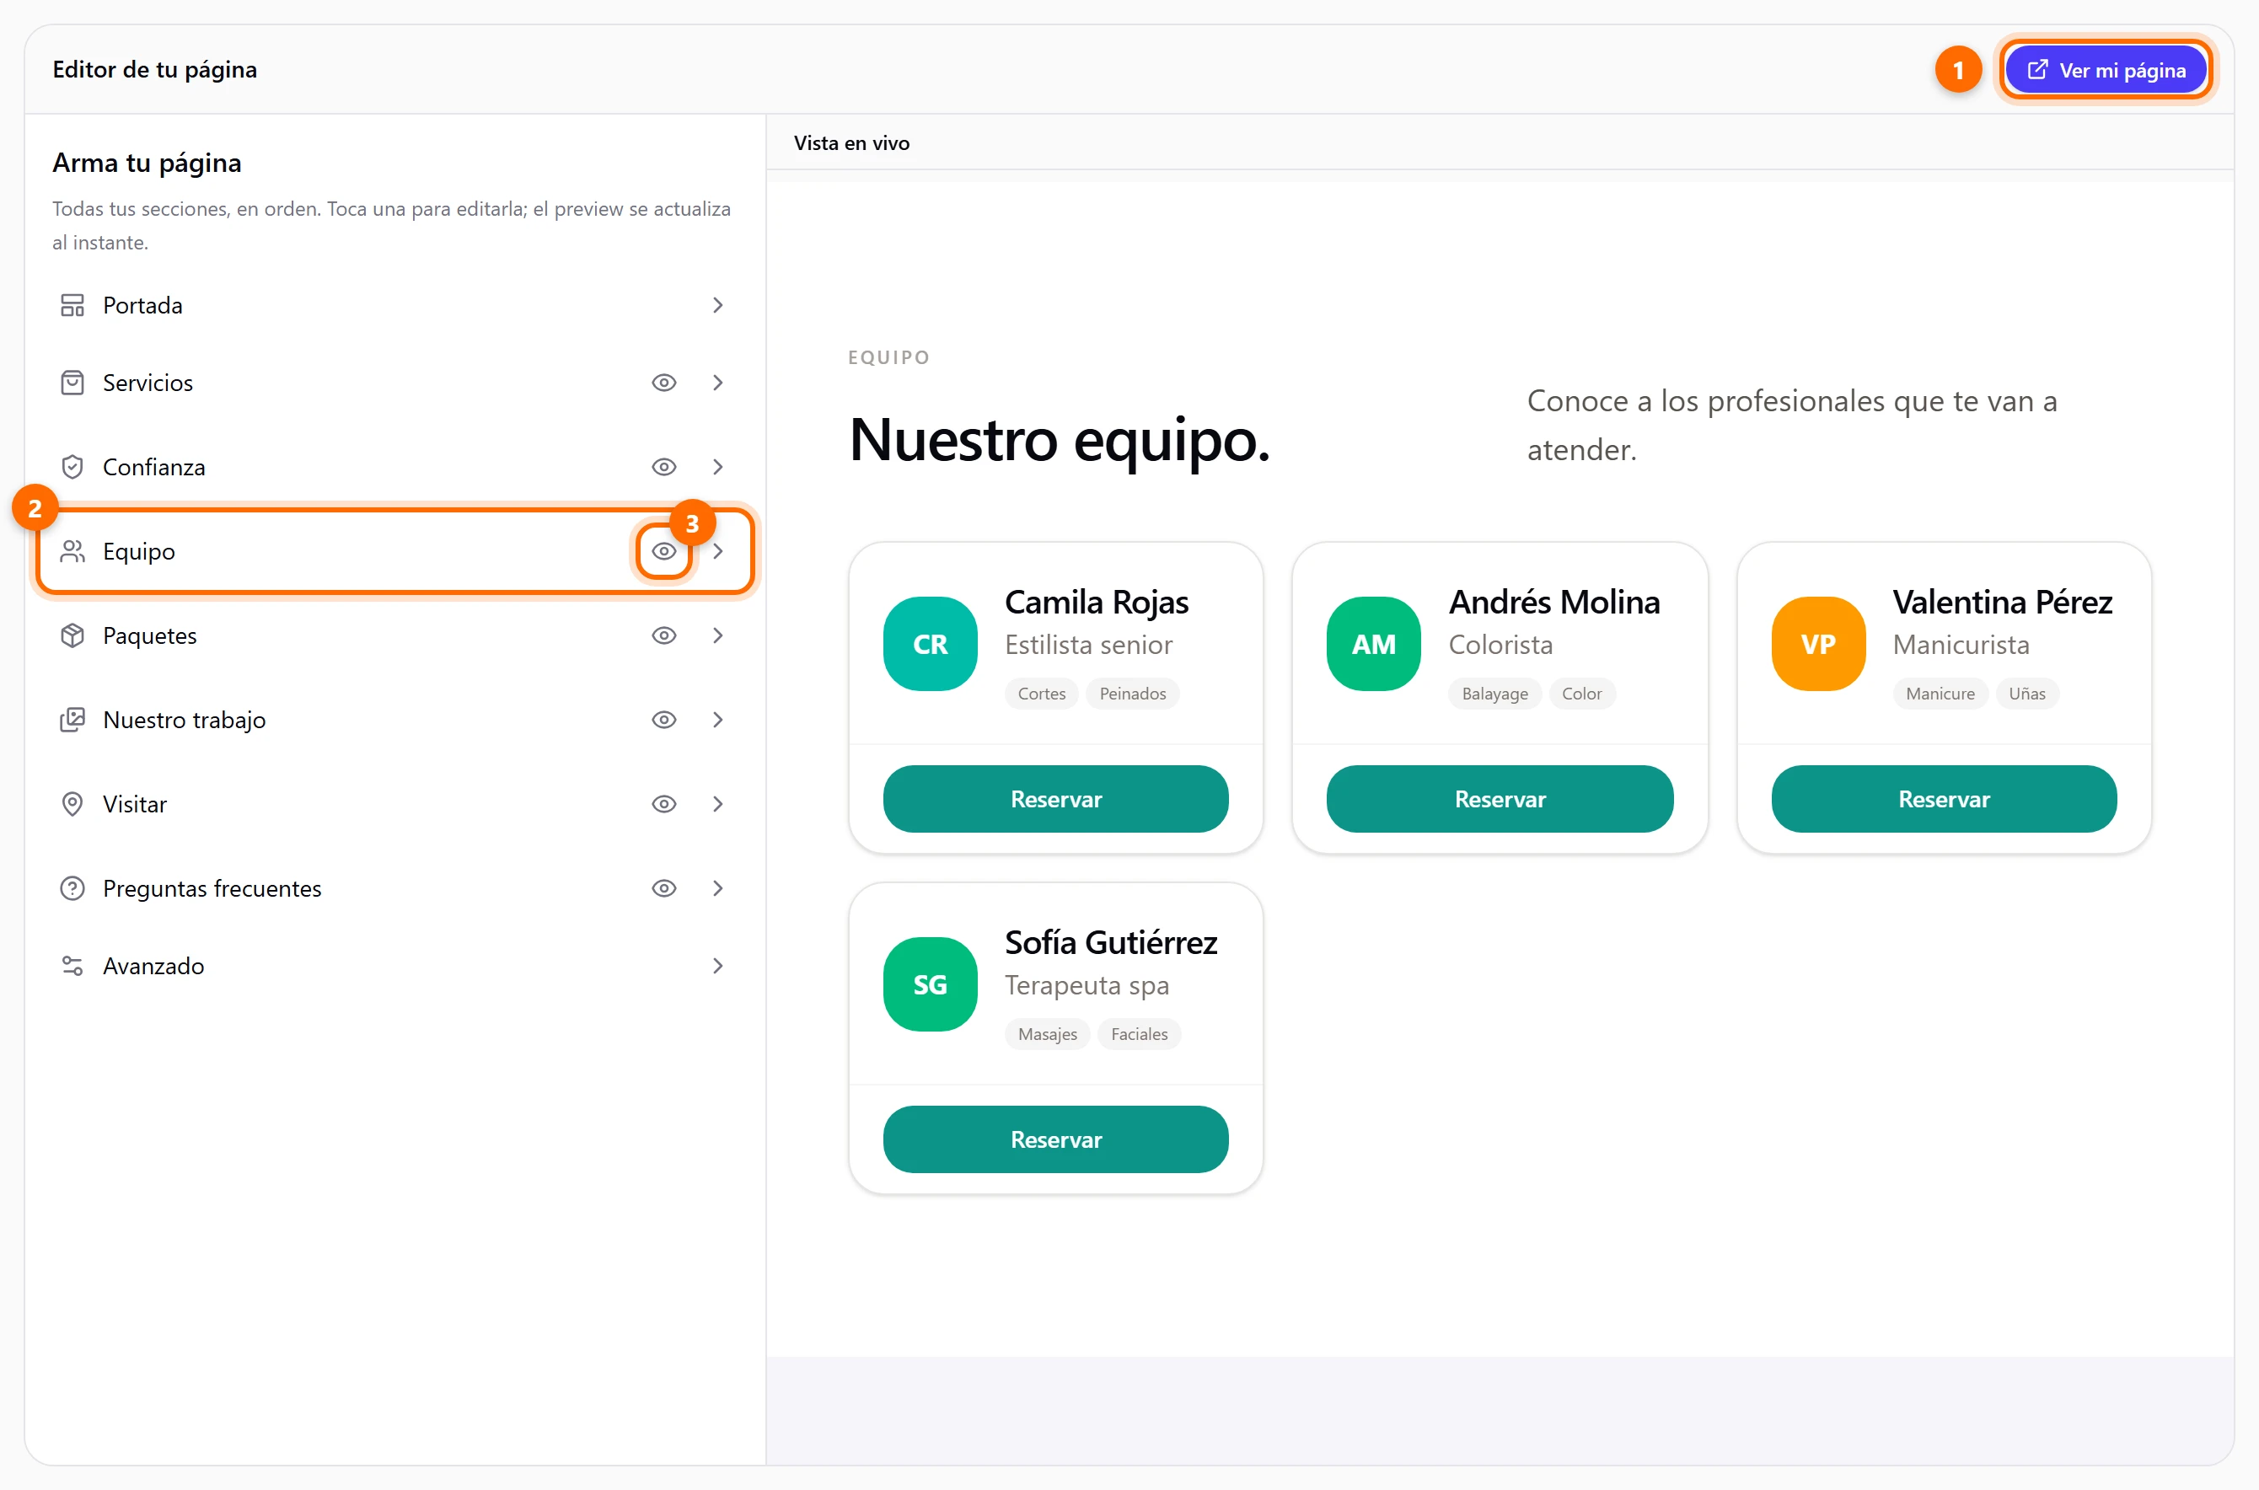Reservar with Sofía Gutiérrez
The width and height of the screenshot is (2259, 1490).
click(1054, 1139)
